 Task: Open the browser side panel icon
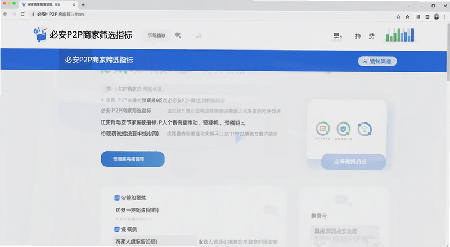tap(427, 17)
